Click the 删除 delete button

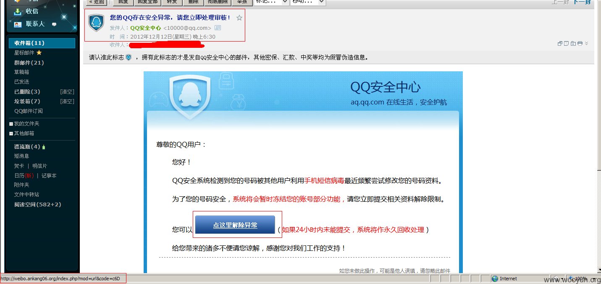click(194, 2)
